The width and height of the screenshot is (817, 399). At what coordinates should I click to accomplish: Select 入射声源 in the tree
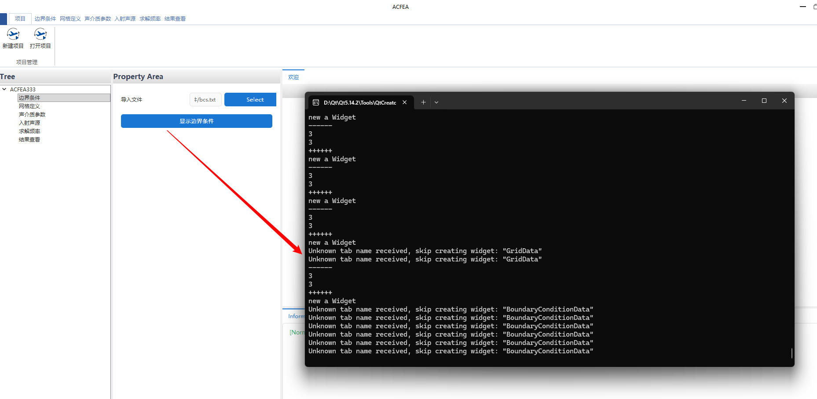(29, 123)
